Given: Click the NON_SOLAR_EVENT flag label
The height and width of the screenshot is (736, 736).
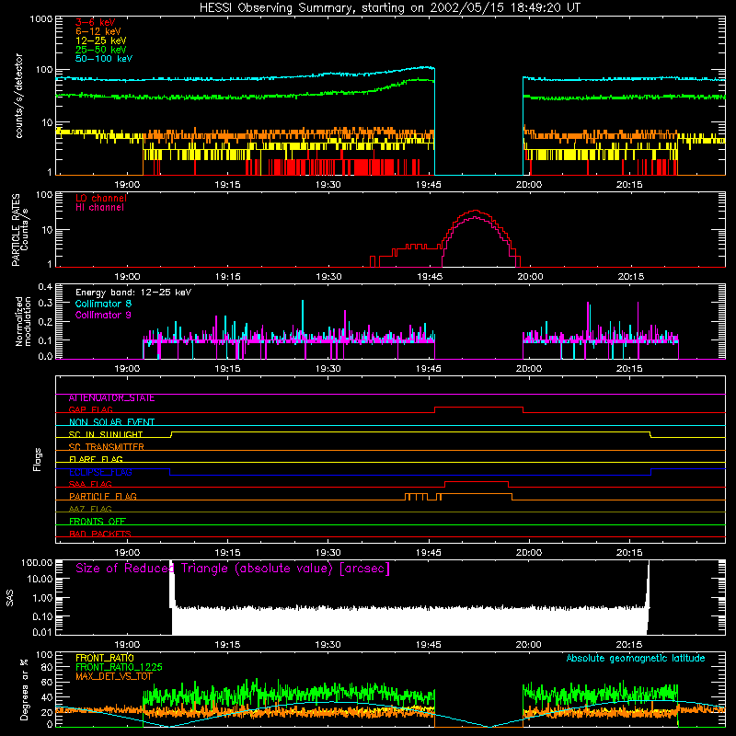Looking at the screenshot, I should click(111, 422).
